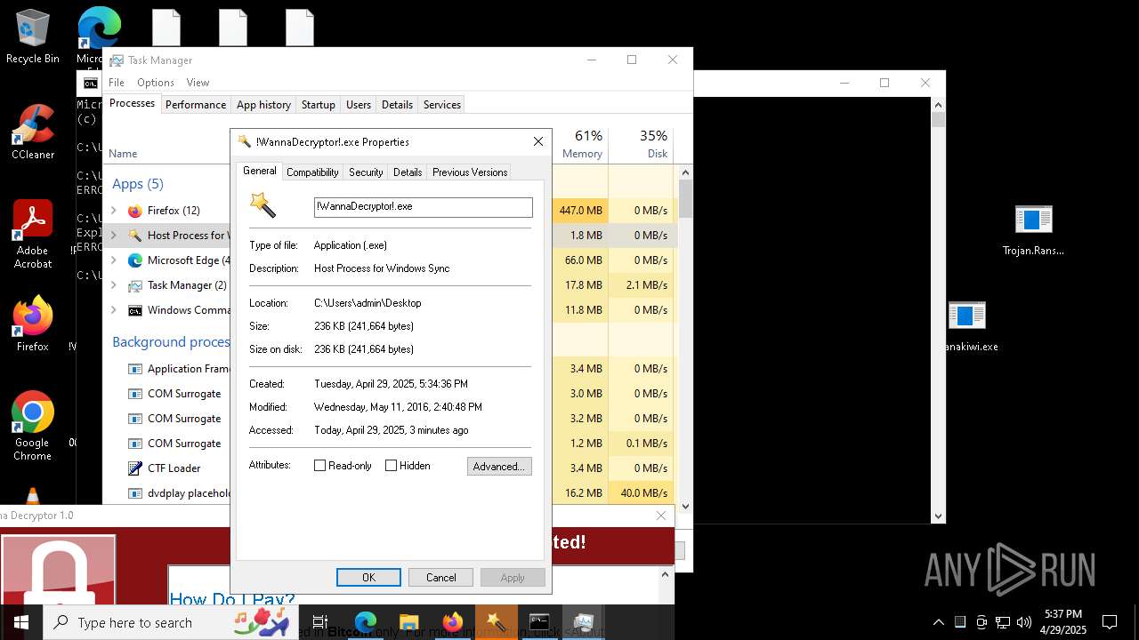Close the Properties dialog with X
The height and width of the screenshot is (640, 1139).
pos(537,141)
